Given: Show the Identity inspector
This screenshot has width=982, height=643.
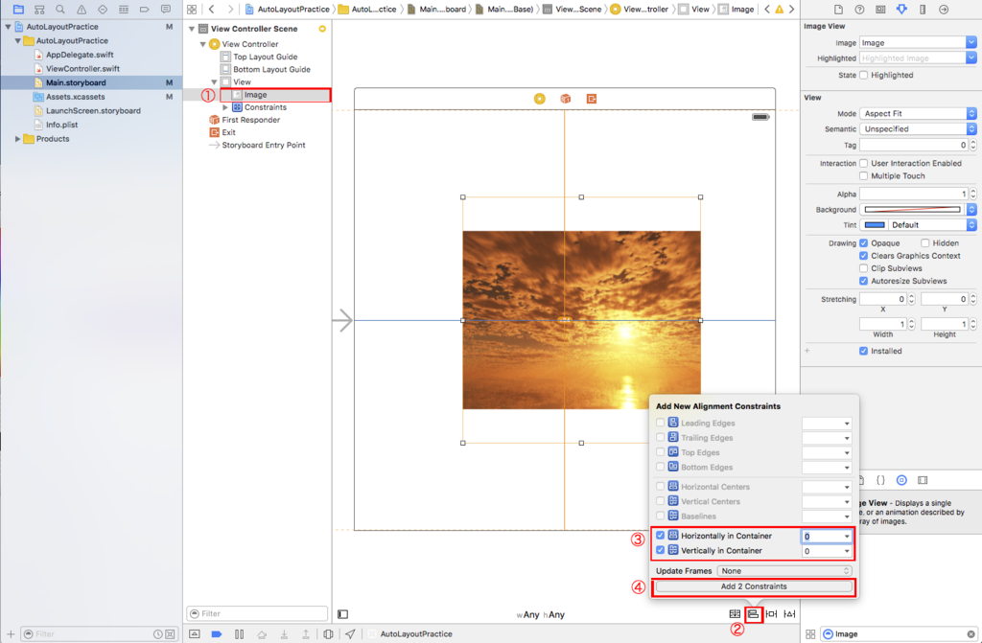Looking at the screenshot, I should click(880, 10).
